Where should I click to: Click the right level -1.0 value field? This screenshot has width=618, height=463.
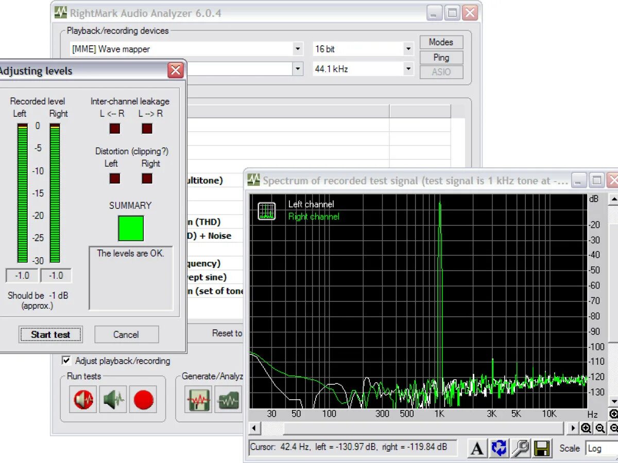tap(56, 276)
